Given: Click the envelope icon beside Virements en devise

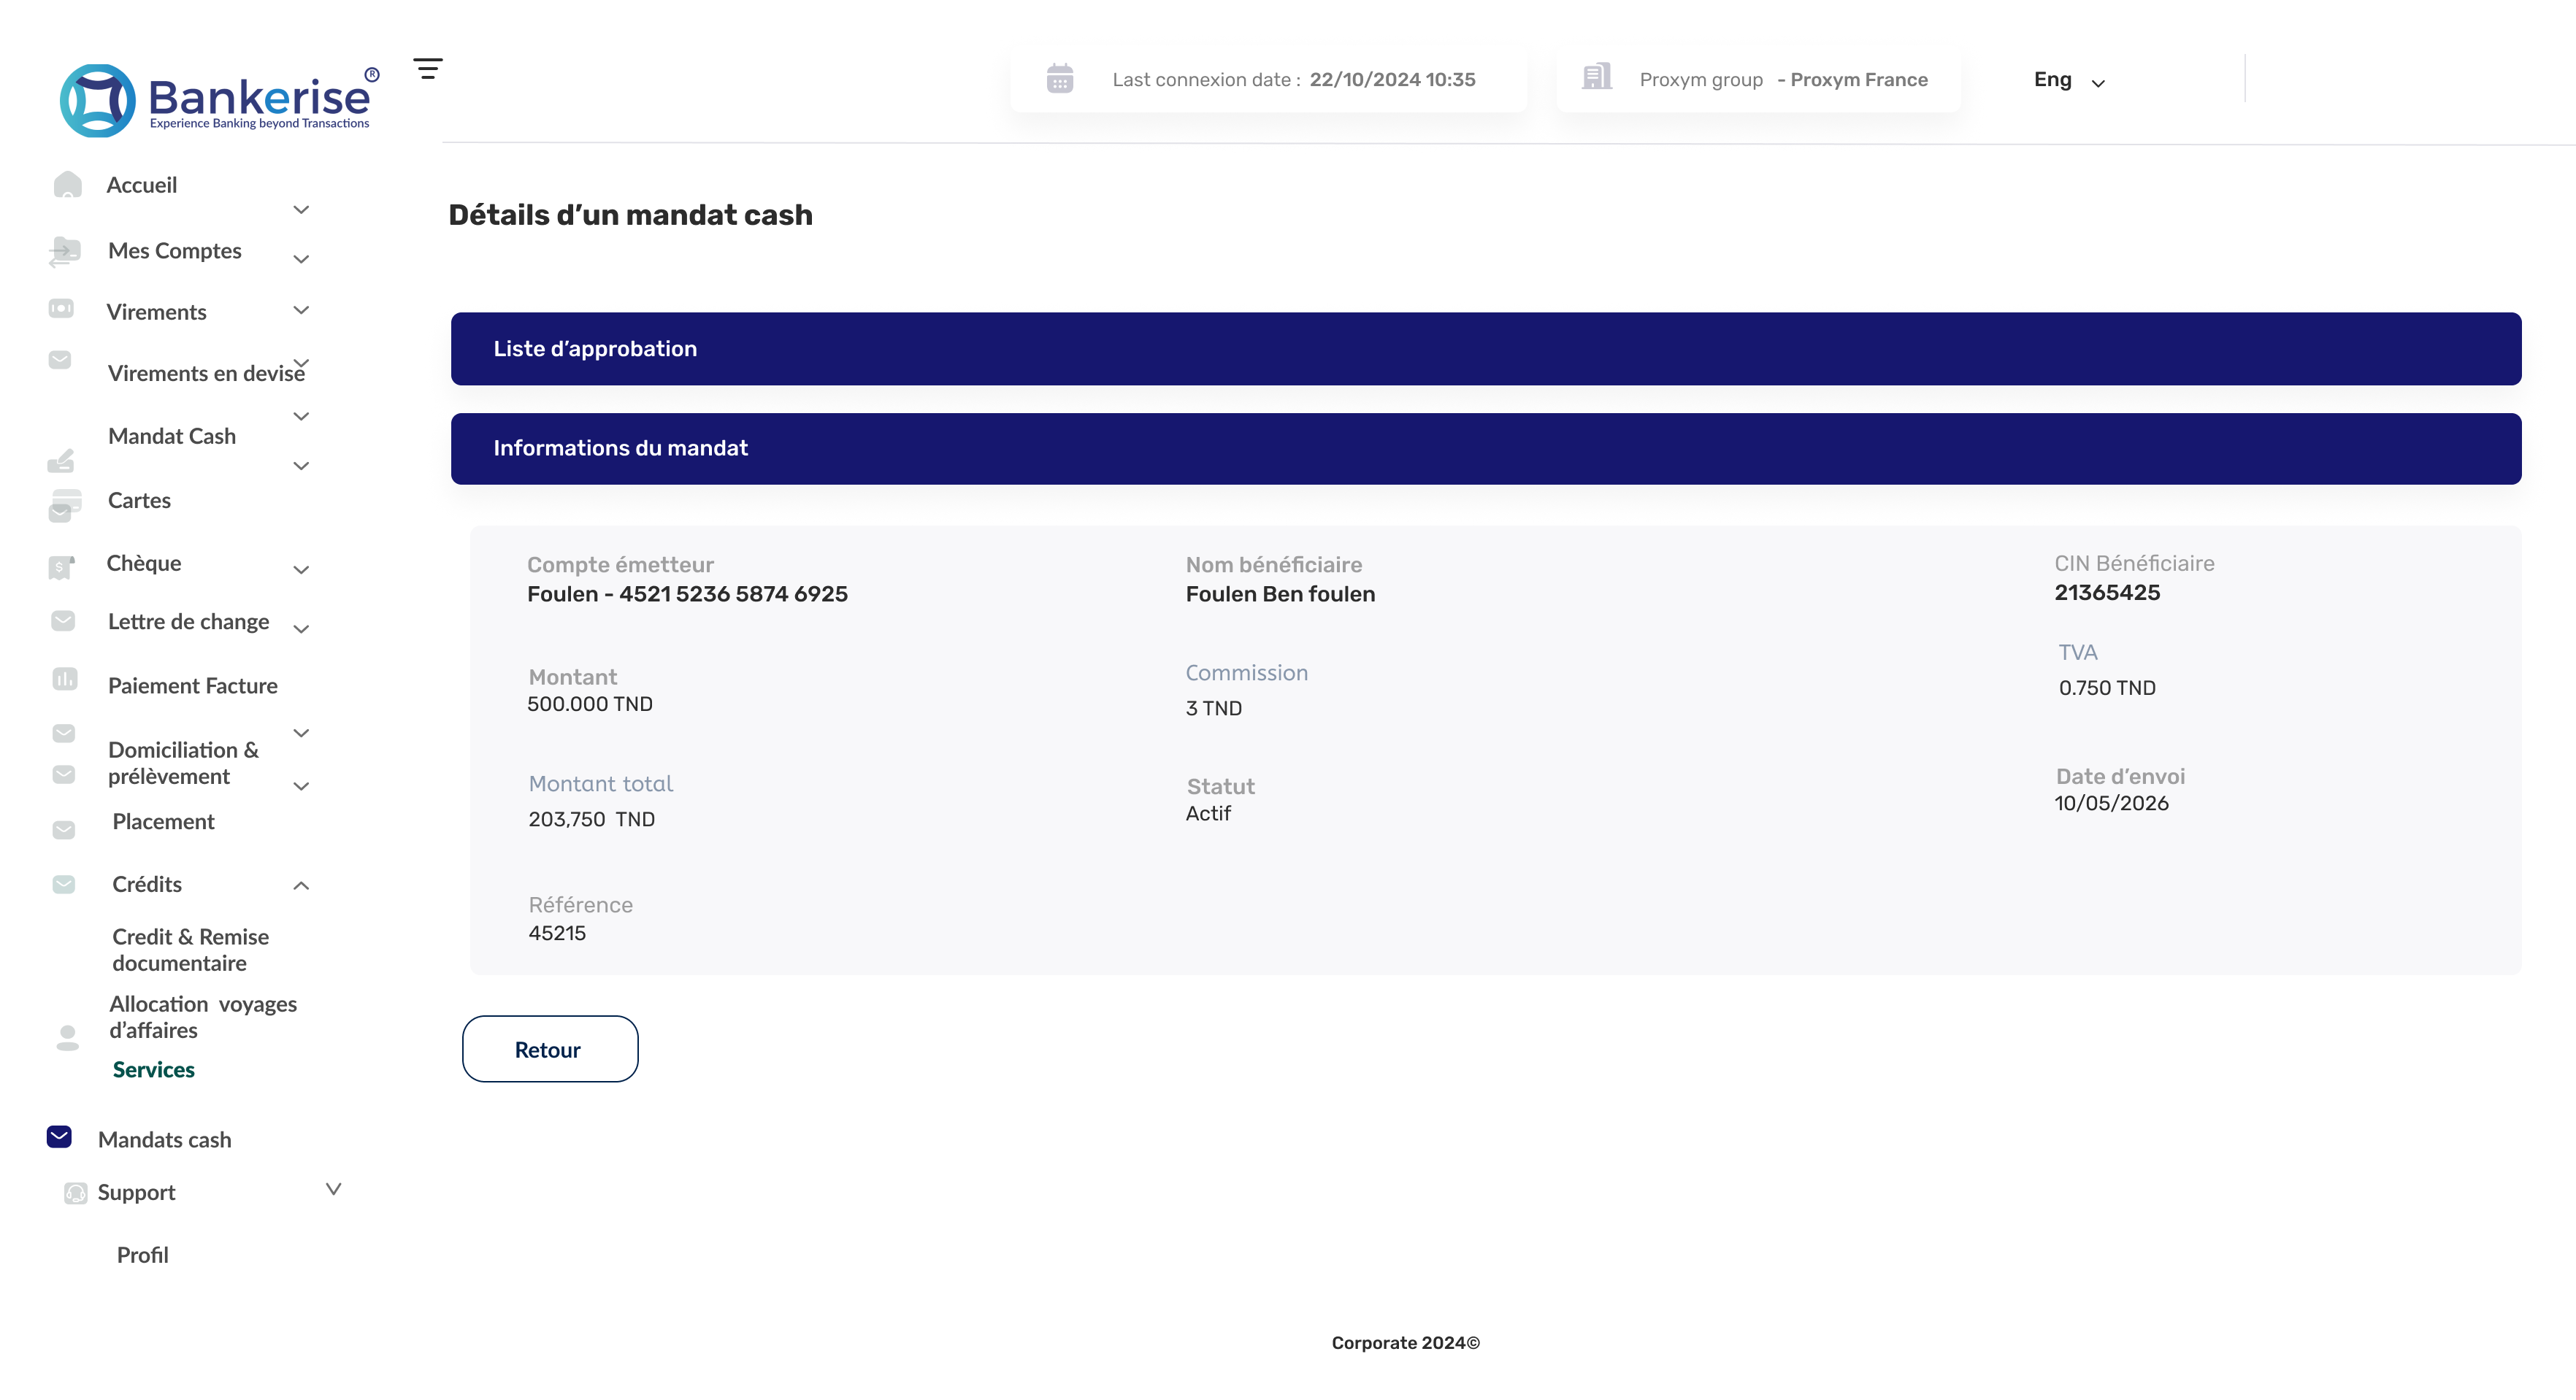Looking at the screenshot, I should coord(60,359).
